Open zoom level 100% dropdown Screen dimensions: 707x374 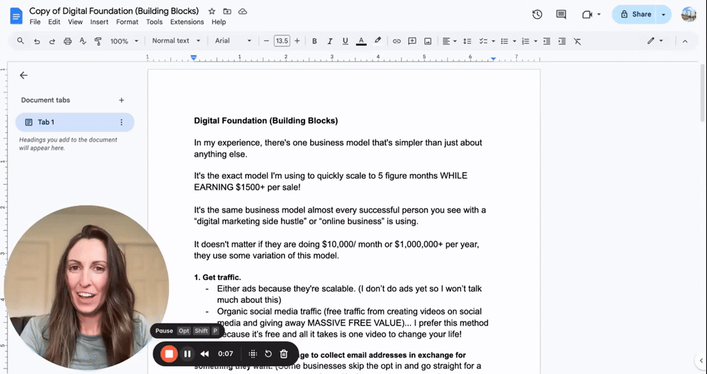[x=124, y=41]
